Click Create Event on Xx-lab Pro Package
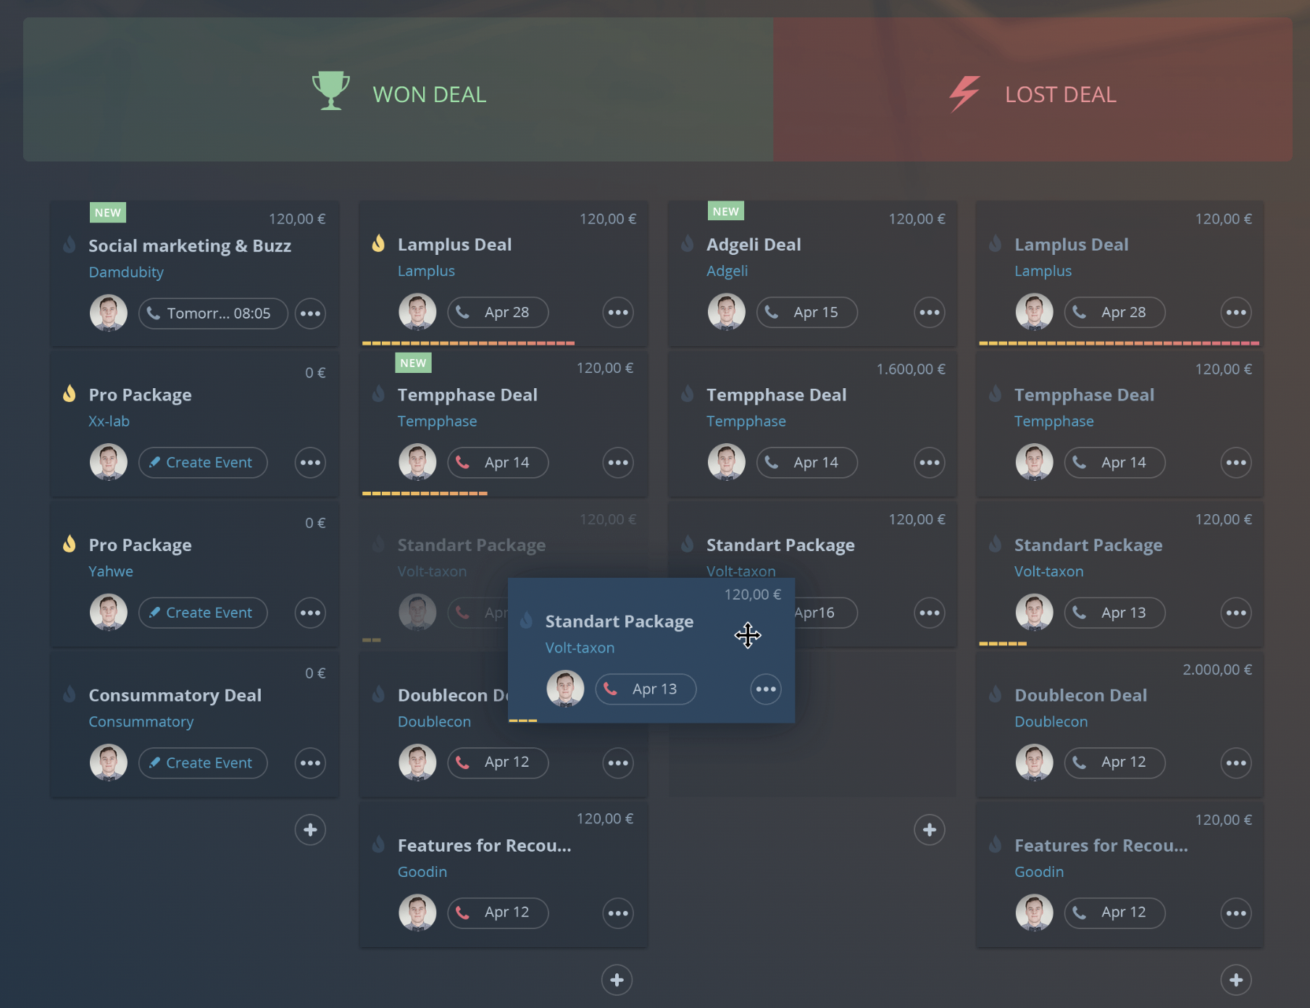 coord(203,463)
